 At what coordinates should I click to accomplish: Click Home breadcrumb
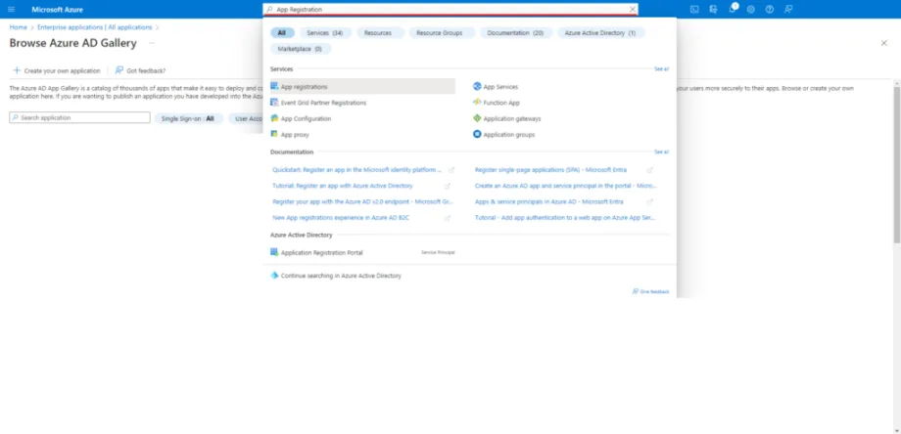18,27
